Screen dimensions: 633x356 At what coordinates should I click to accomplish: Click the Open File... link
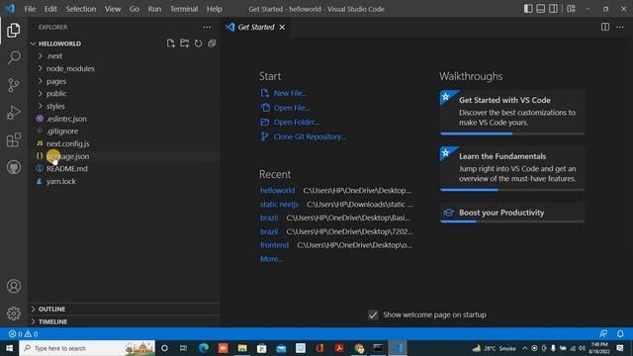pyautogui.click(x=292, y=108)
